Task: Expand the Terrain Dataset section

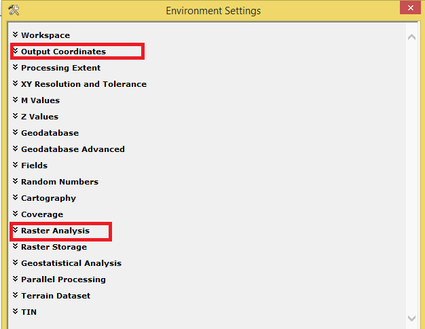Action: (55, 296)
